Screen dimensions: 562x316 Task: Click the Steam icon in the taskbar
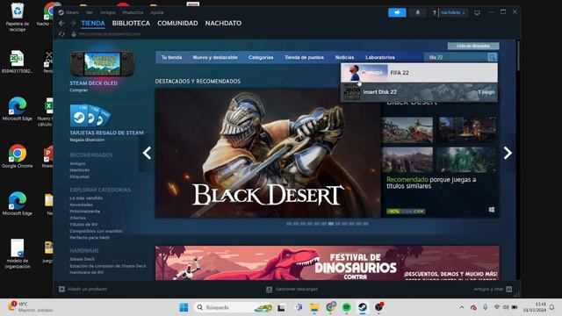coord(363,307)
